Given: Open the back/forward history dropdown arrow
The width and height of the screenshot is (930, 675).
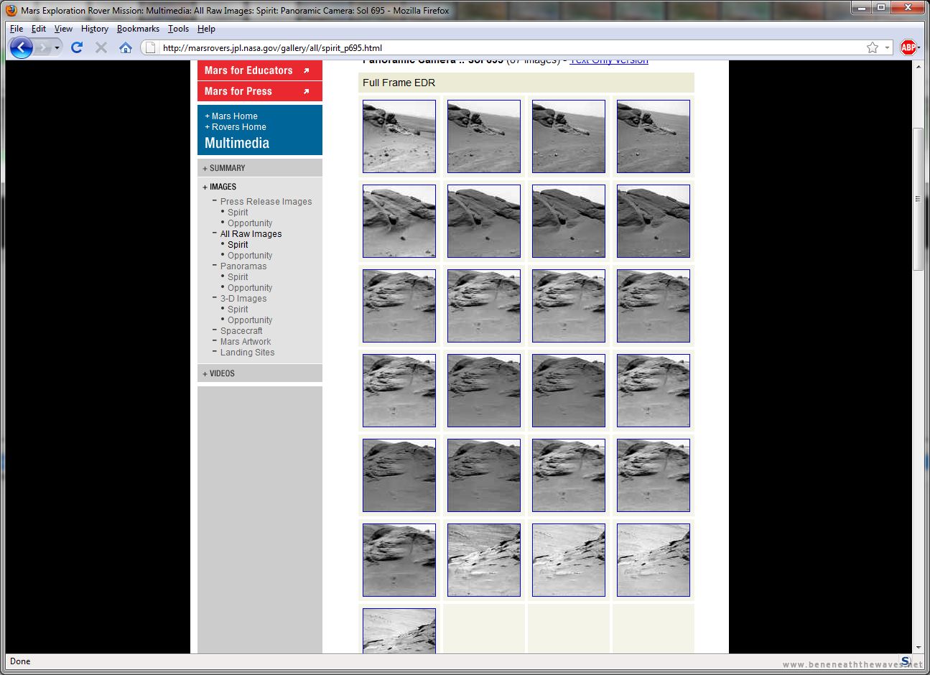Looking at the screenshot, I should click(57, 47).
